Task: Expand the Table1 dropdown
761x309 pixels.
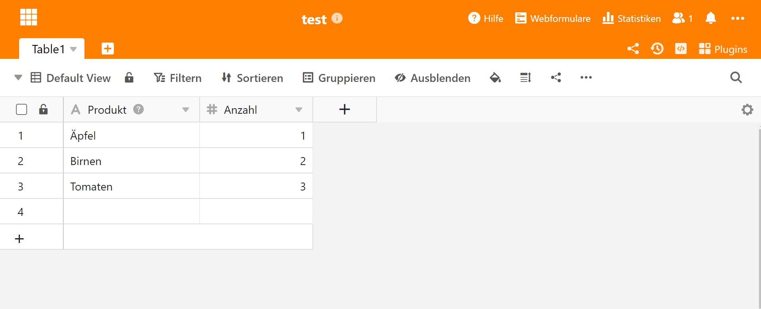Action: point(73,49)
